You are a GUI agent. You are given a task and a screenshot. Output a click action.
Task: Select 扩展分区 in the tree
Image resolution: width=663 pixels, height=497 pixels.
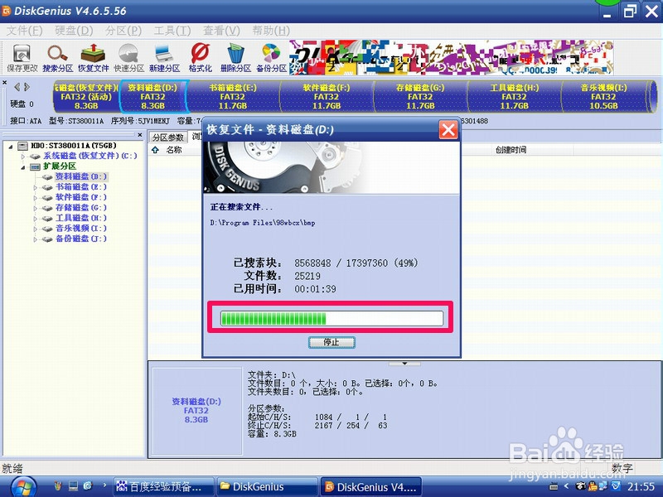60,166
